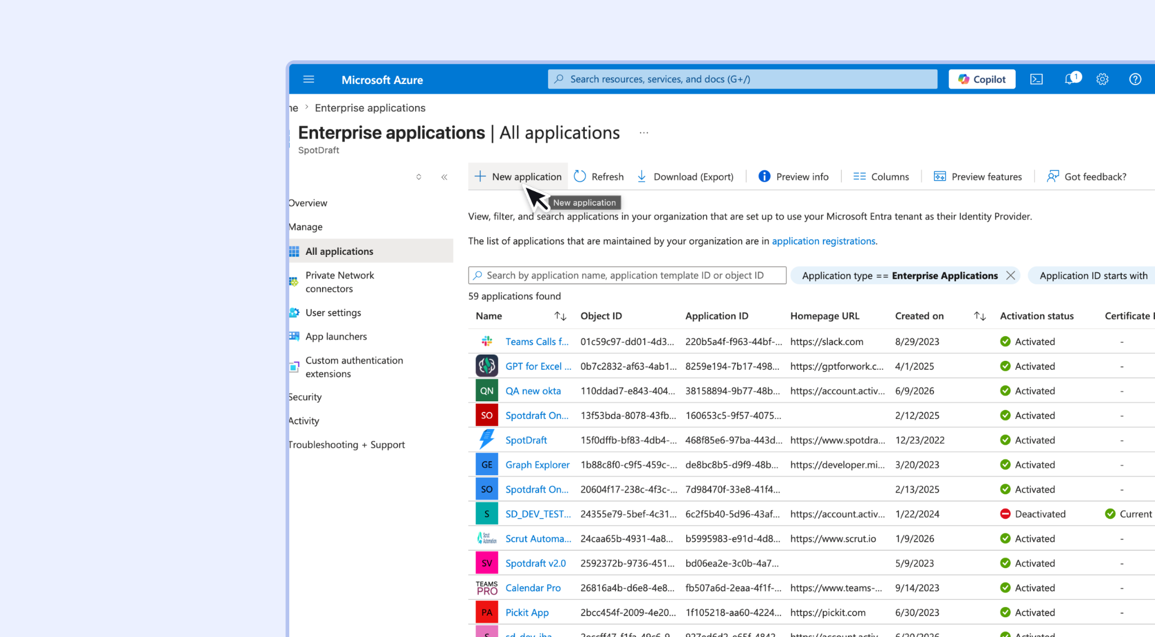Open the GPT for Excel application
This screenshot has height=637, width=1155.
[x=539, y=366]
